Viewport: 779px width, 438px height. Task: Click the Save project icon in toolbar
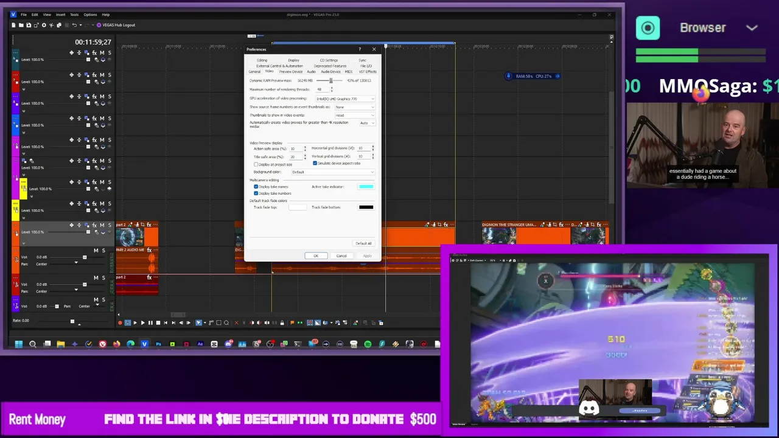pos(28,25)
